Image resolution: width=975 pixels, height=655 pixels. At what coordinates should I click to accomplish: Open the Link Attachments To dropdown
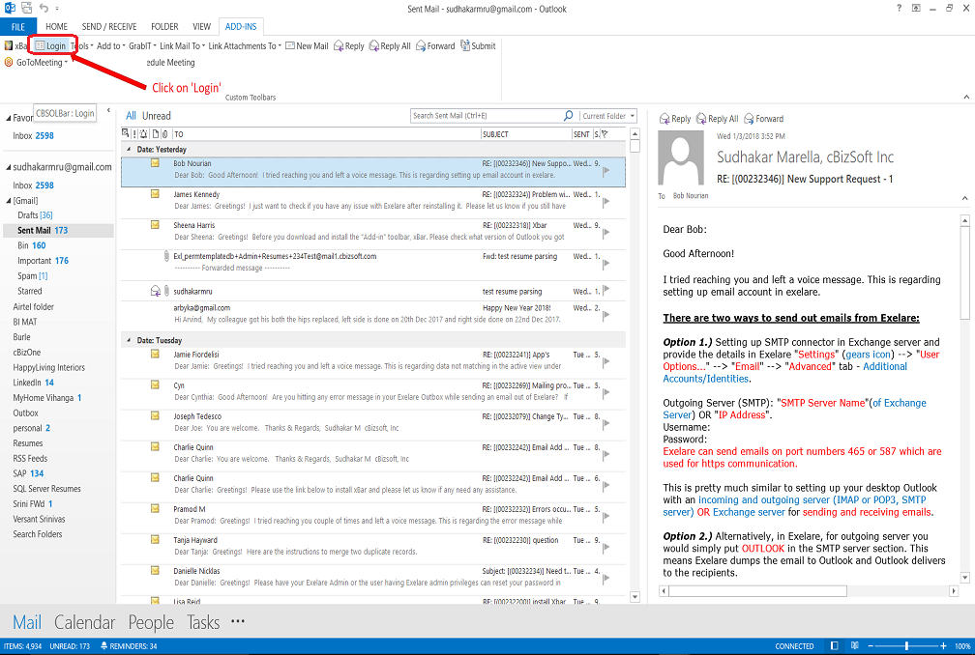[245, 46]
